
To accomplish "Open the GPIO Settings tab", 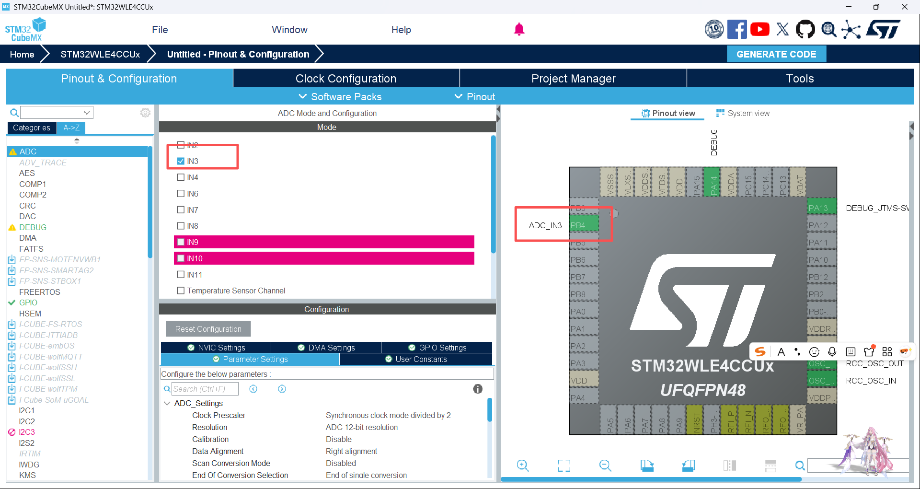I will point(437,348).
